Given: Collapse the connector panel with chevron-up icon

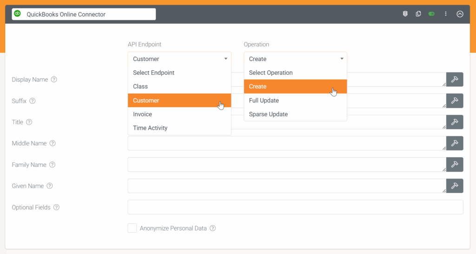Looking at the screenshot, I should pos(460,14).
